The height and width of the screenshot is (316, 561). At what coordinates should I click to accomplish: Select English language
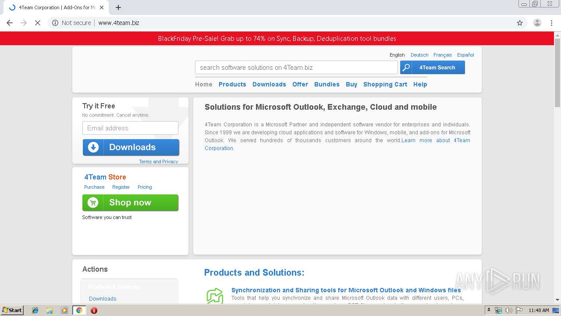(397, 55)
